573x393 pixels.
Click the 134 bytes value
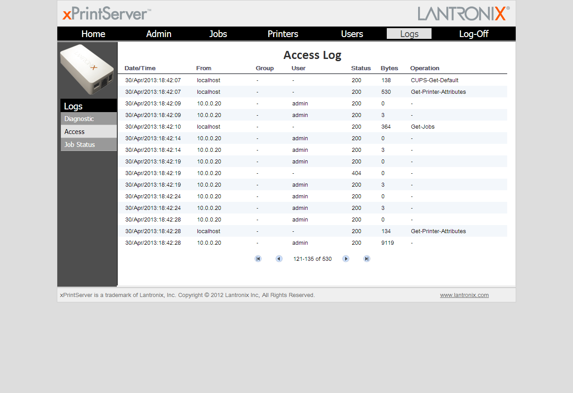tap(386, 231)
